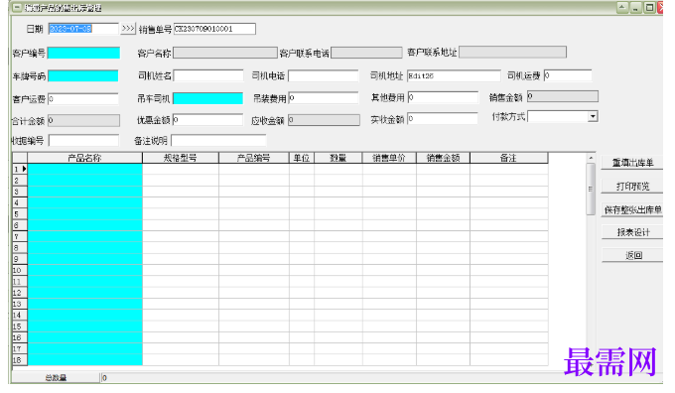Open the 付款方式 dropdown
The height and width of the screenshot is (393, 675).
[x=593, y=116]
